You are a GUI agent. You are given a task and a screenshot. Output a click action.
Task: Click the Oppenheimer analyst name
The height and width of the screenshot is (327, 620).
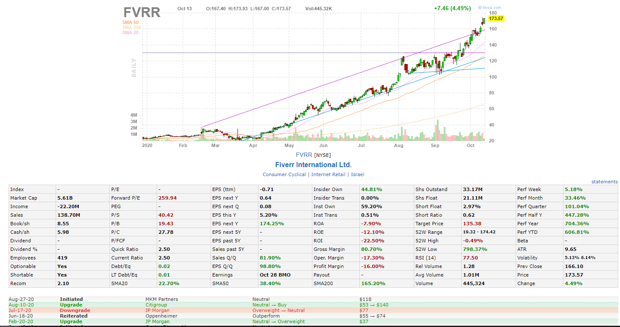click(161, 316)
